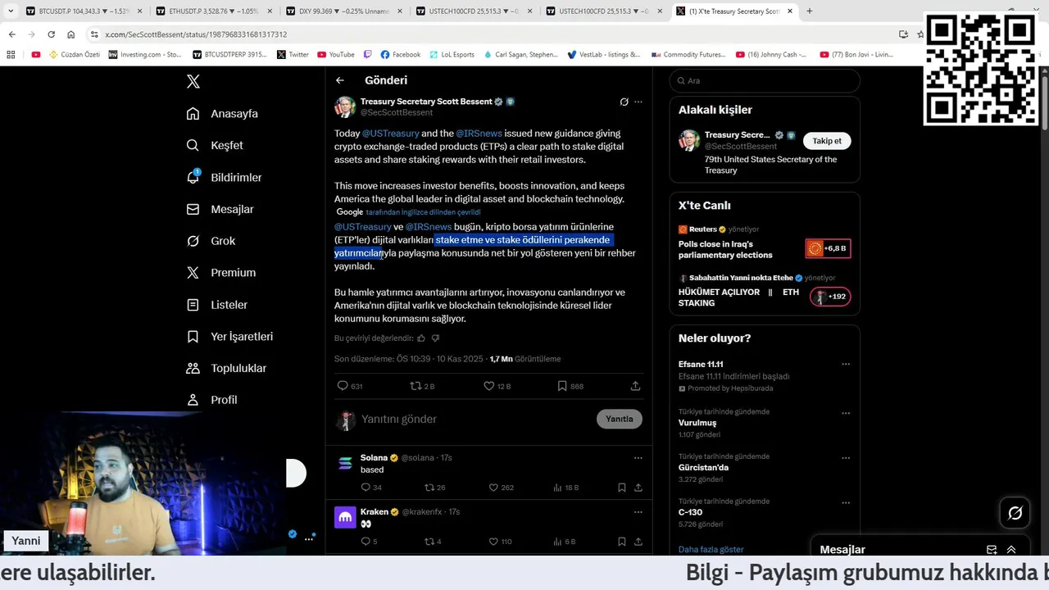Screen dimensions: 1049x590
Task: Open Profil in the sidebar
Action: (x=211, y=400)
